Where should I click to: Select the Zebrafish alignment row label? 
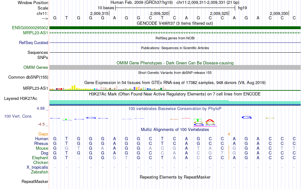[40, 172]
